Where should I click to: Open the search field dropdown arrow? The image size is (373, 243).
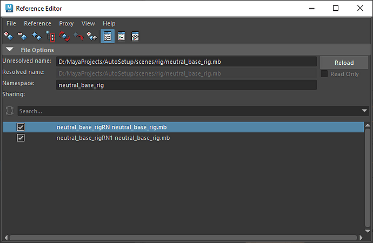pyautogui.click(x=364, y=111)
